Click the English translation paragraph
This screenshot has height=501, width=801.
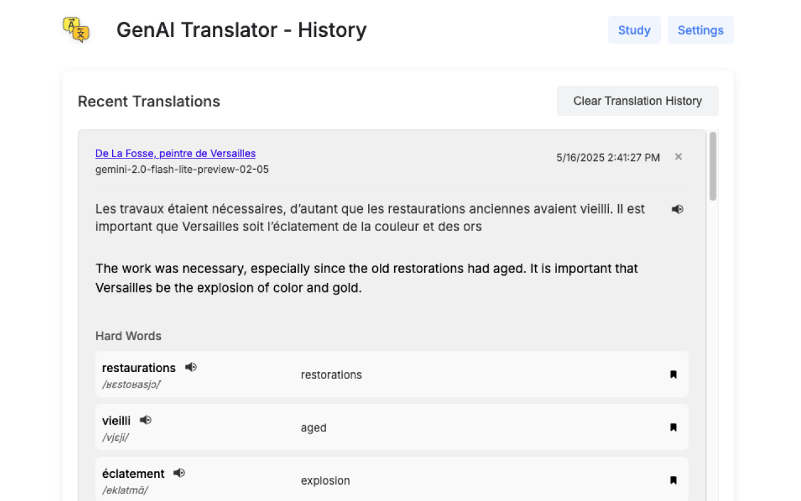pyautogui.click(x=366, y=278)
